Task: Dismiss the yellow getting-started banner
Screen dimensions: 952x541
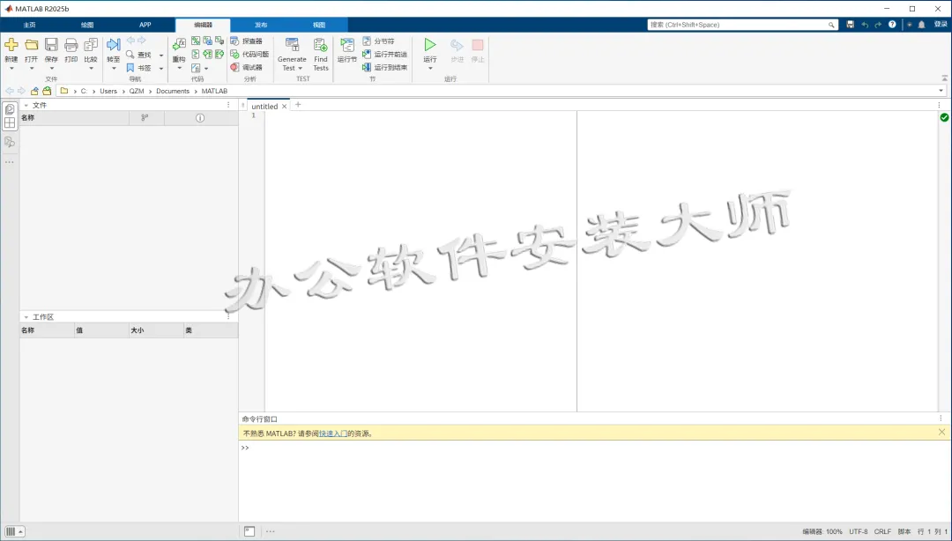Action: [941, 433]
